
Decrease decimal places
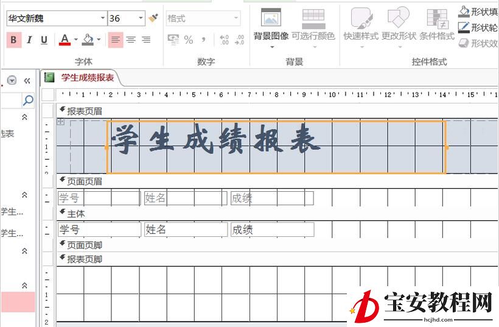pos(239,40)
